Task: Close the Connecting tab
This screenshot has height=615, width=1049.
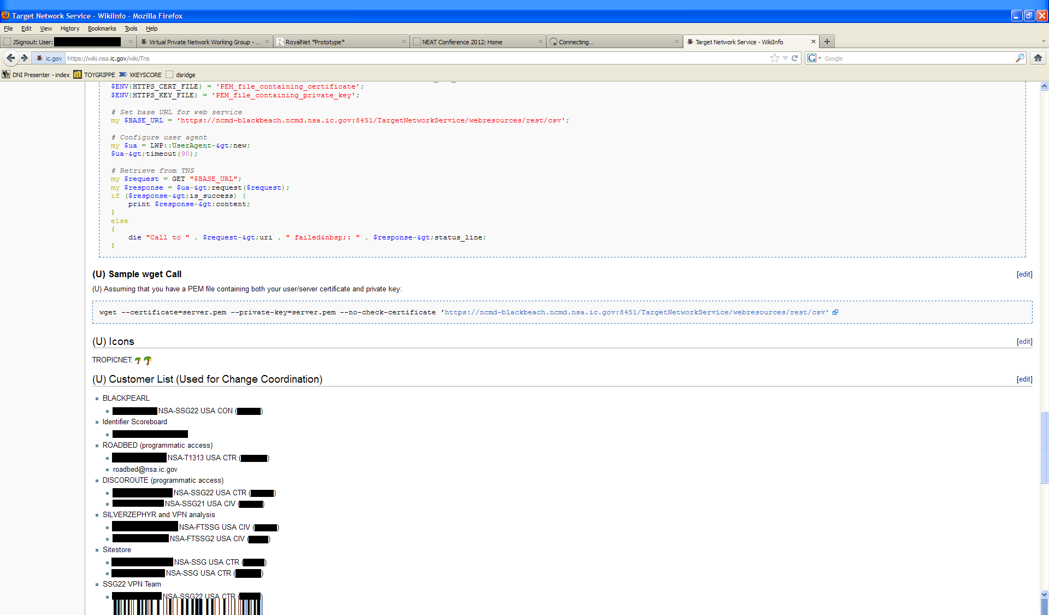Action: point(677,42)
